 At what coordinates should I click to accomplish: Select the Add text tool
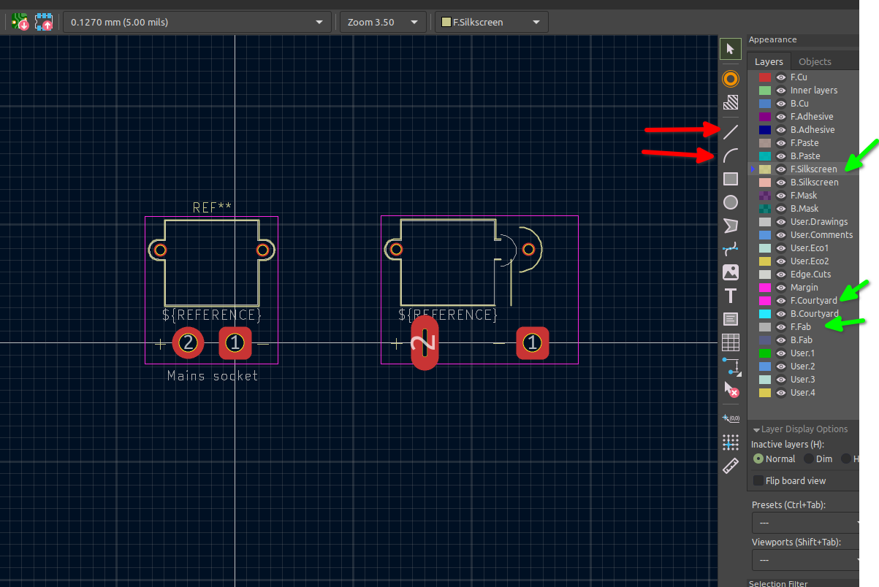730,296
